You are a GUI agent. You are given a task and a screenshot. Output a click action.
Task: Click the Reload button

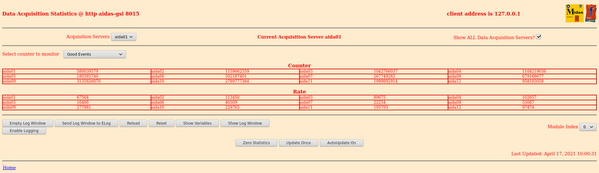point(133,123)
